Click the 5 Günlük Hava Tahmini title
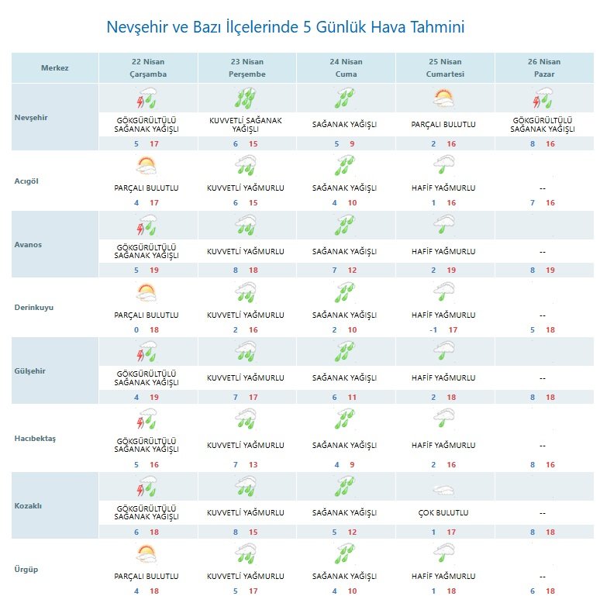This screenshot has height=603, width=600. (285, 28)
